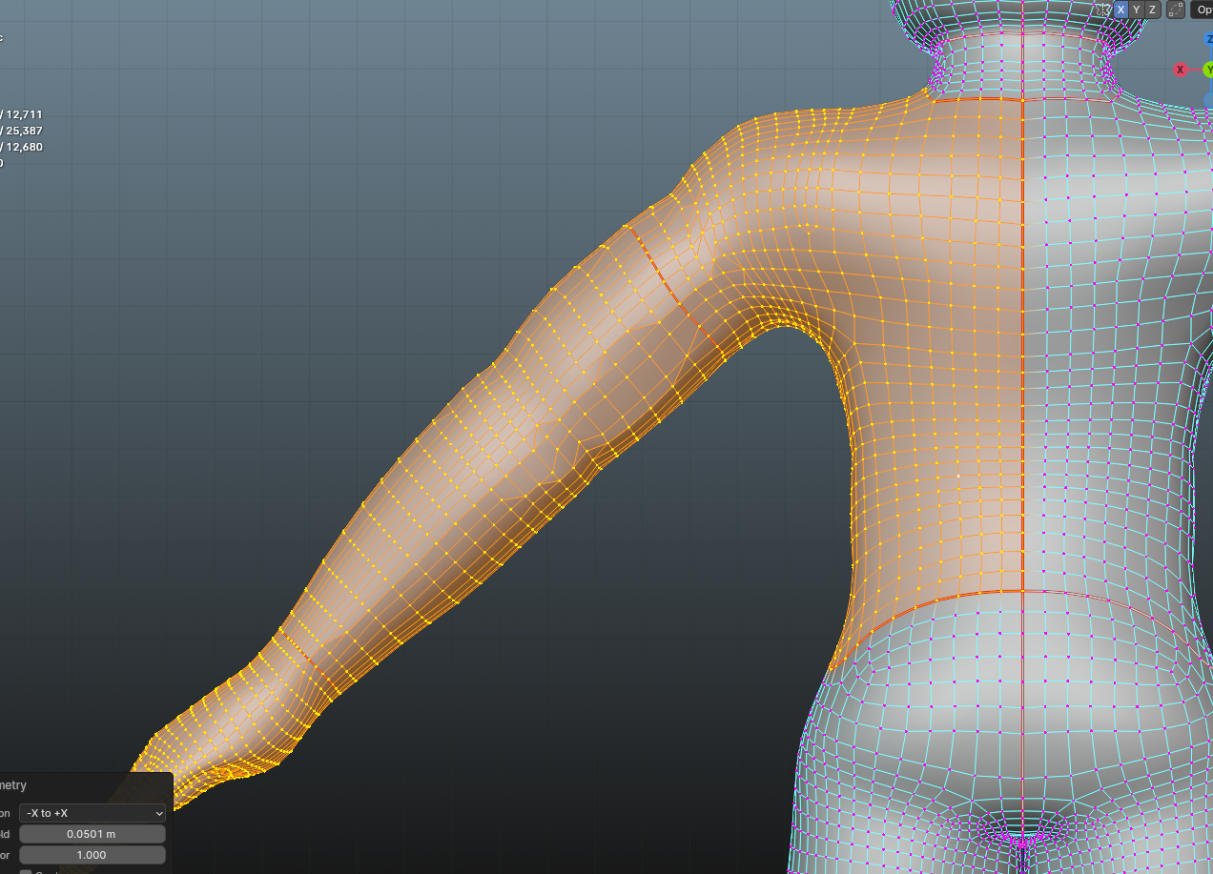This screenshot has height=874, width=1213.
Task: Click the statistic value 25,387
Action: [25, 131]
